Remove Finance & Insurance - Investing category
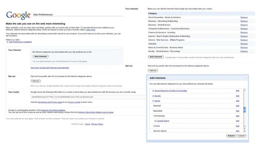This screenshot has height=147, width=260. (244, 33)
